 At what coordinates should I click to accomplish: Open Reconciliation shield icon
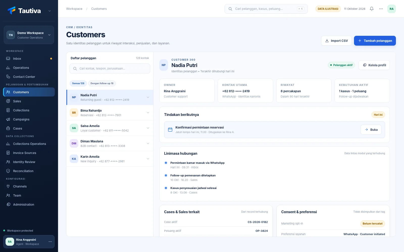8,171
